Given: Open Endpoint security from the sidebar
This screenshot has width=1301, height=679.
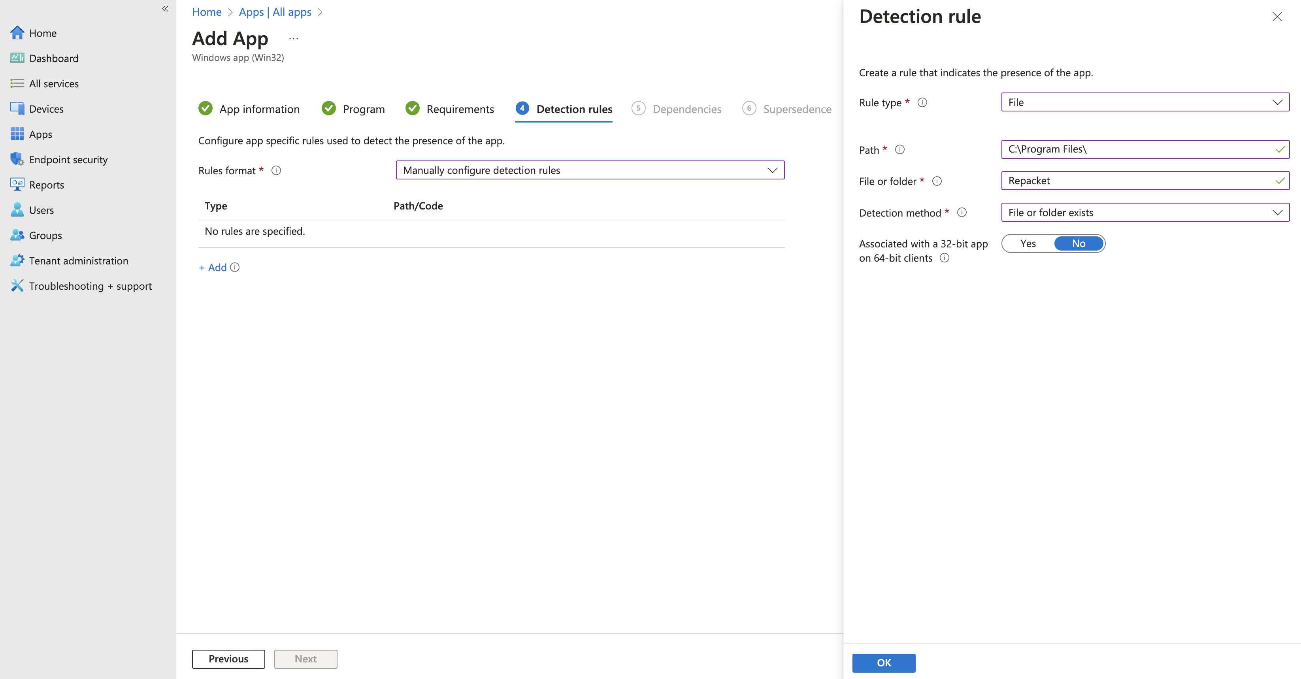Looking at the screenshot, I should (68, 160).
